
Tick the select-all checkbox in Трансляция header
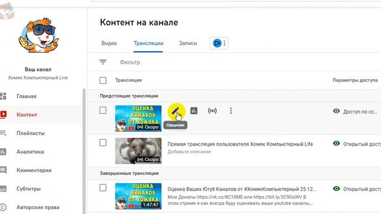(x=103, y=80)
